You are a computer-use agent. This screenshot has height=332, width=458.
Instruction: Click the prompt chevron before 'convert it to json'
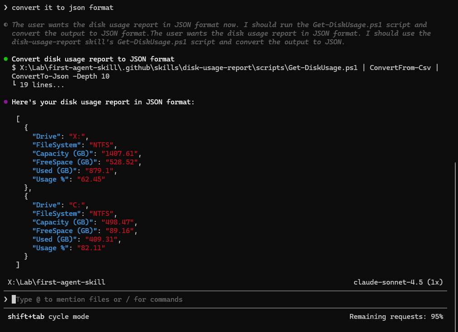[x=5, y=8]
